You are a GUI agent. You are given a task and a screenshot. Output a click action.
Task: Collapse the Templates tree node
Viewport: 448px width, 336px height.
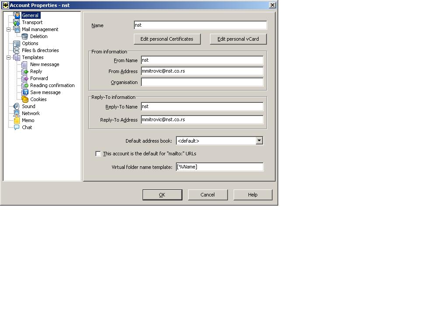pos(8,57)
